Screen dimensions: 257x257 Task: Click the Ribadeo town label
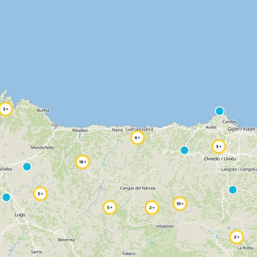[80, 130]
